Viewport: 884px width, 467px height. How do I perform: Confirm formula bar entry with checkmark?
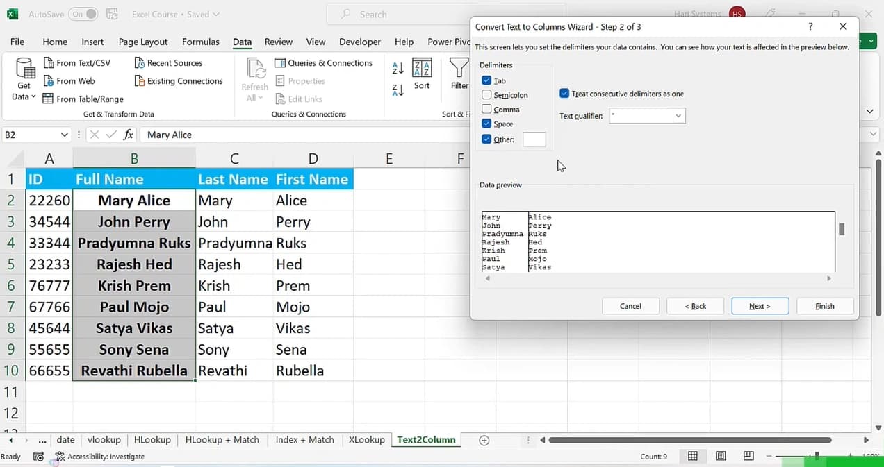(111, 135)
